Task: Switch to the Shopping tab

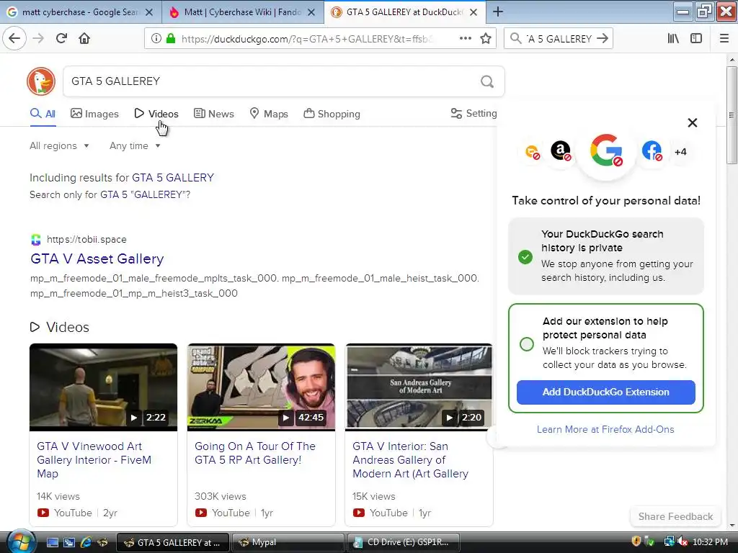Action: pyautogui.click(x=332, y=114)
